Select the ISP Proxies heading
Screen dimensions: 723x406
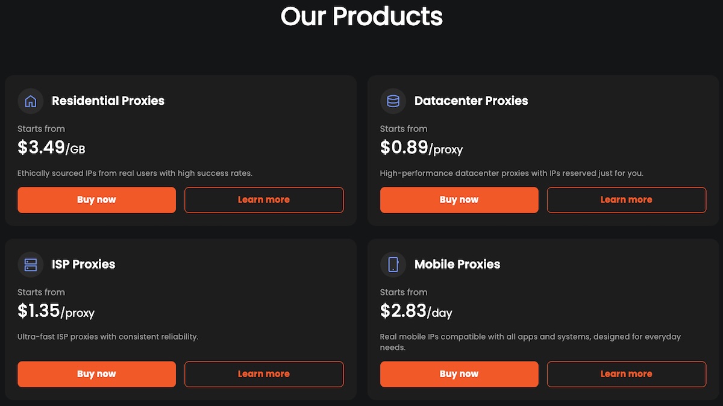pyautogui.click(x=83, y=264)
